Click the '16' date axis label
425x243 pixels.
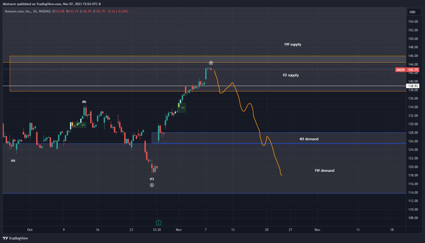(97, 230)
